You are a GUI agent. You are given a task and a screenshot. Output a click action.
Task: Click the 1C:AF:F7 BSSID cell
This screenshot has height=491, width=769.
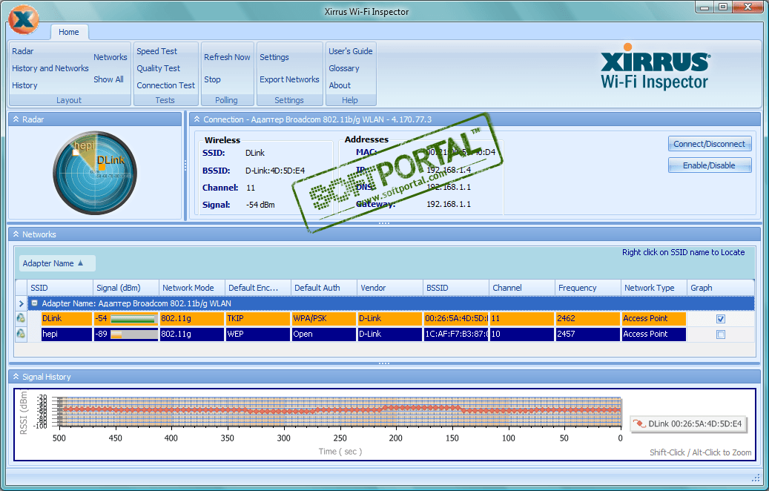point(456,334)
